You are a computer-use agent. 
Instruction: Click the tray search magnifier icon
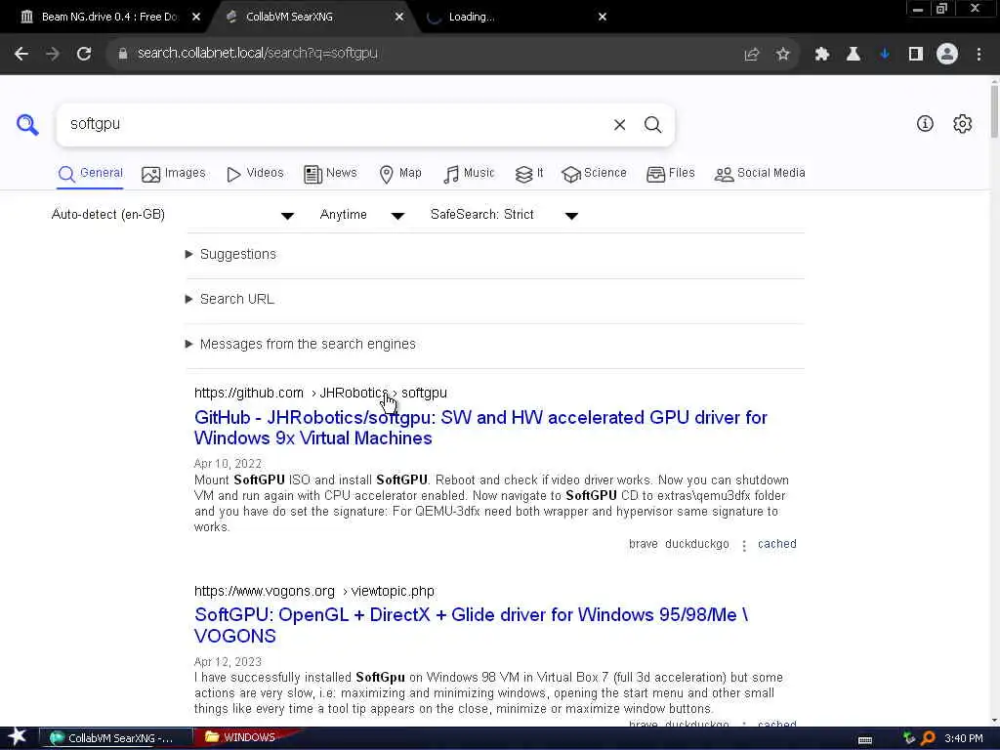pyautogui.click(x=928, y=738)
